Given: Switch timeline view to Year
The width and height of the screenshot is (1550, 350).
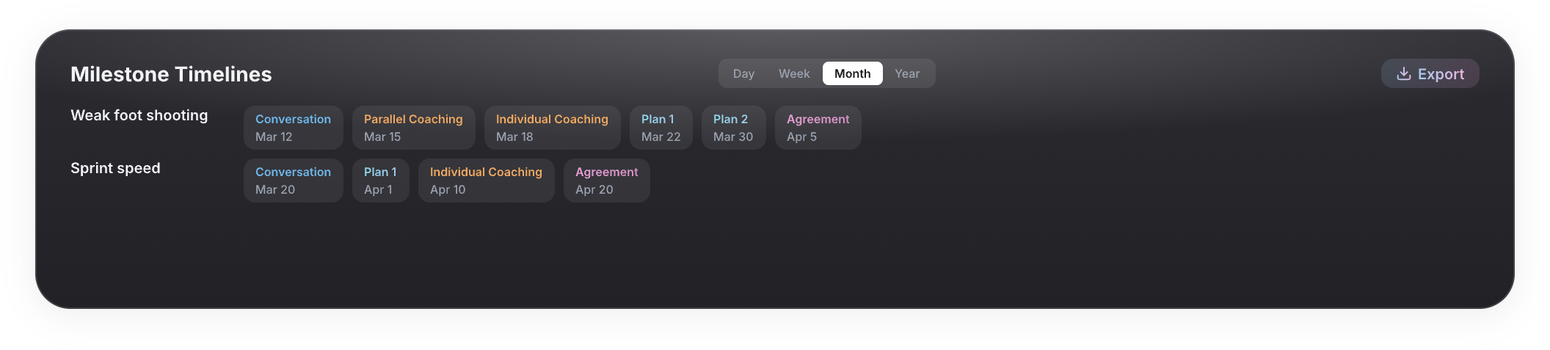Looking at the screenshot, I should click(907, 73).
